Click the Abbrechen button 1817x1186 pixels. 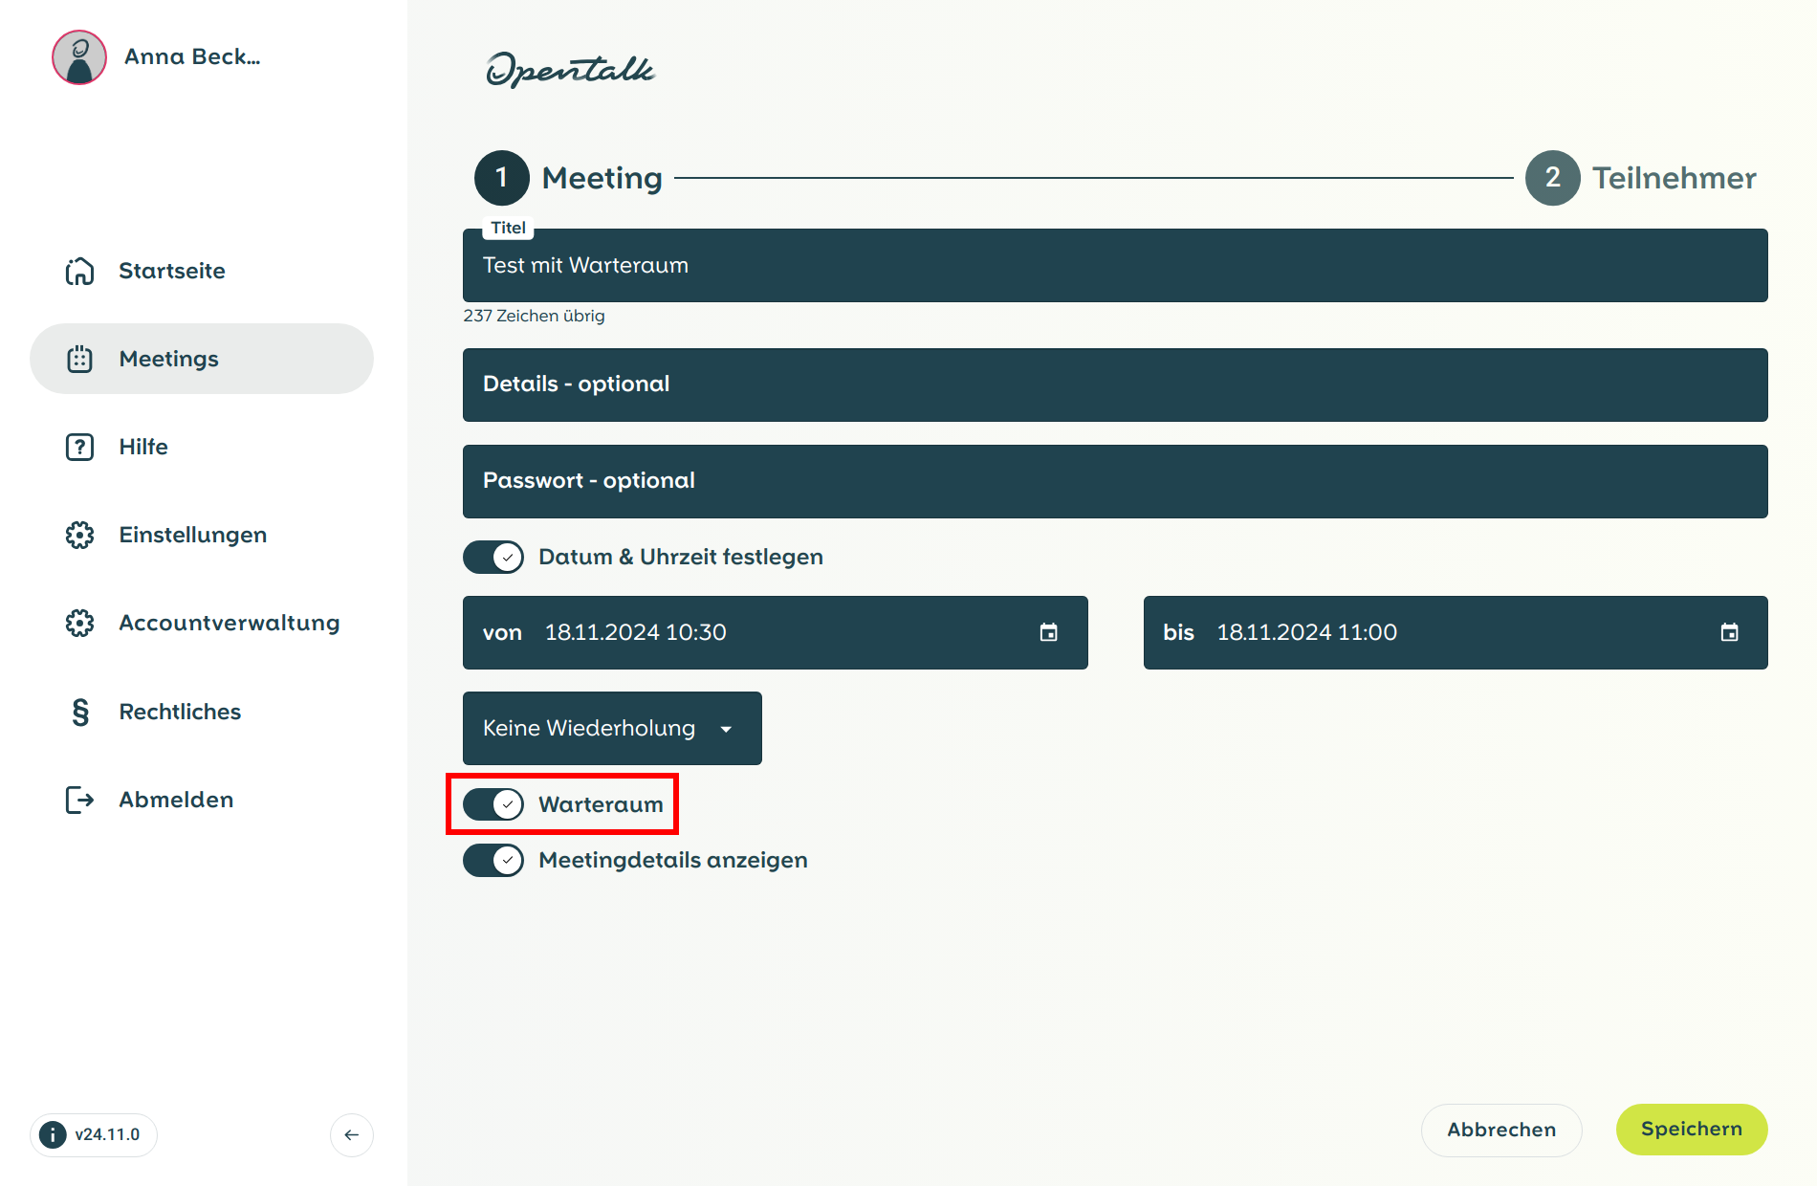pyautogui.click(x=1500, y=1130)
